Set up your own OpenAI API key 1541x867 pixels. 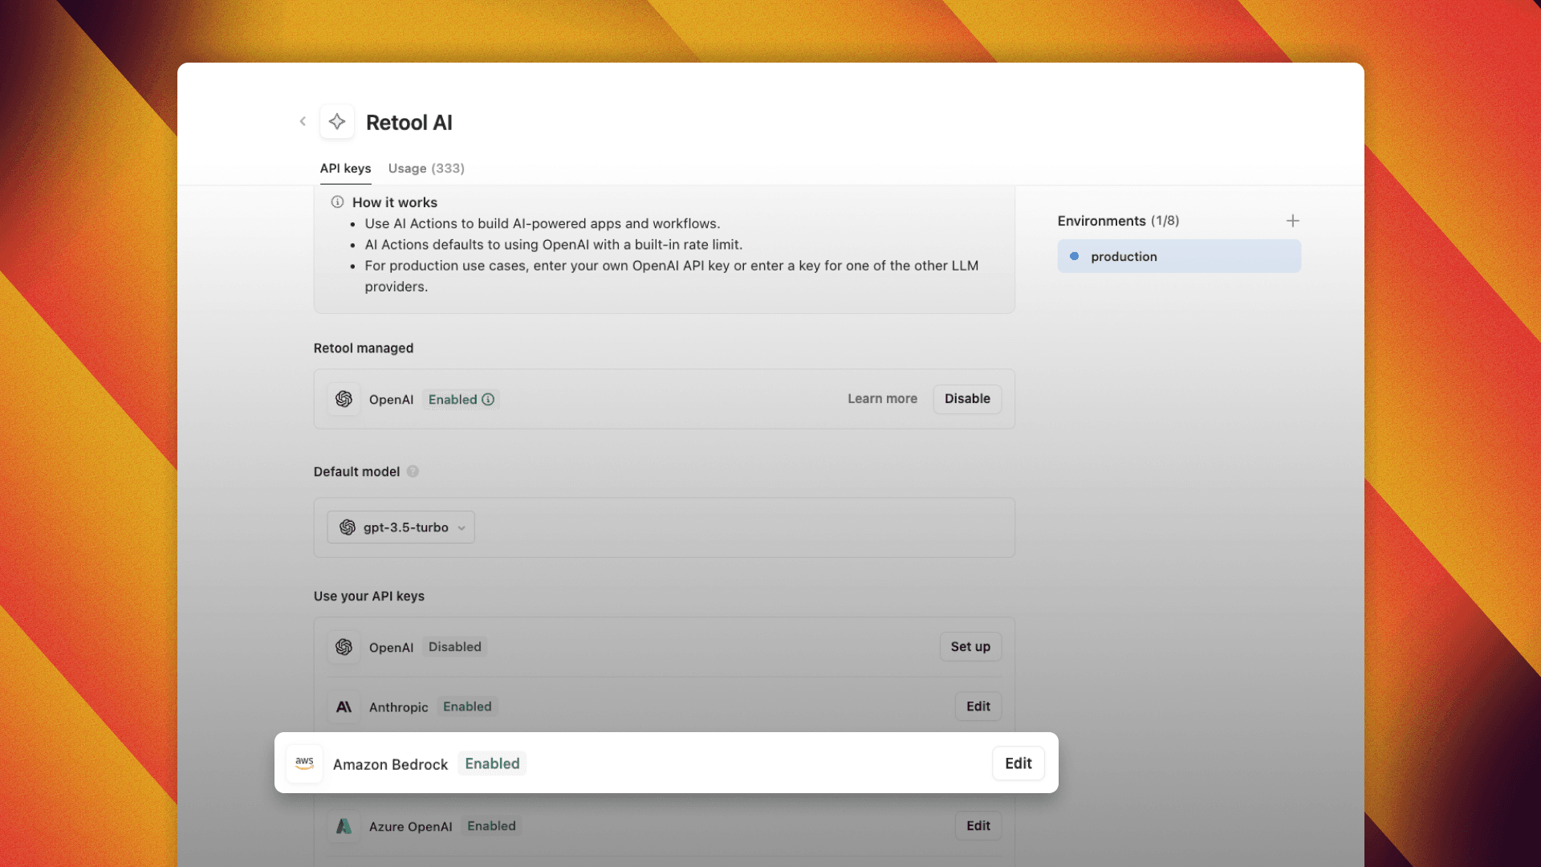(970, 647)
